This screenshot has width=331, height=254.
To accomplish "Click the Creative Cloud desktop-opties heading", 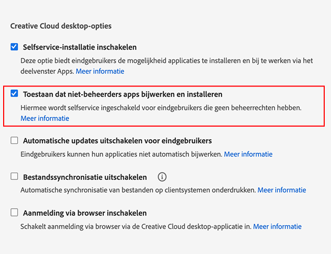I will pos(61,26).
